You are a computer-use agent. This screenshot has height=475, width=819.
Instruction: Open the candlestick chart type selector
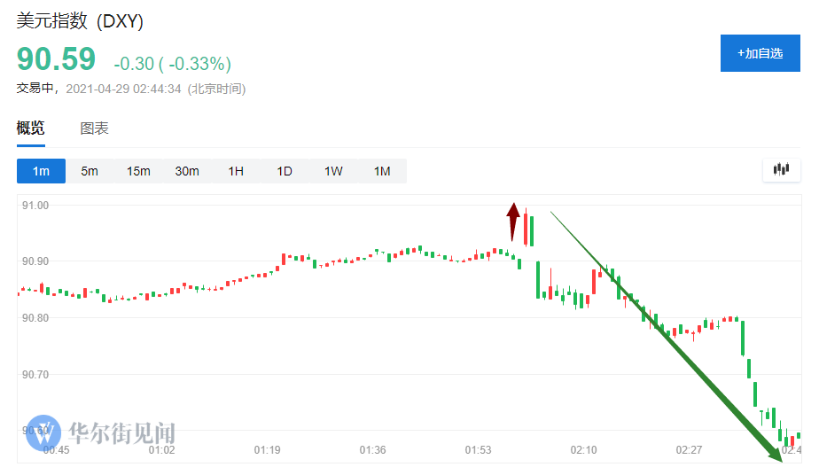click(781, 169)
